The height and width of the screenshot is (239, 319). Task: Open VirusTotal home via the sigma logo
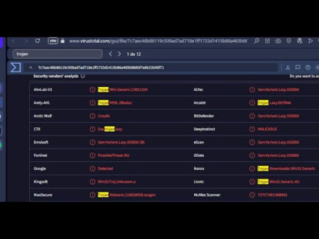click(x=15, y=67)
